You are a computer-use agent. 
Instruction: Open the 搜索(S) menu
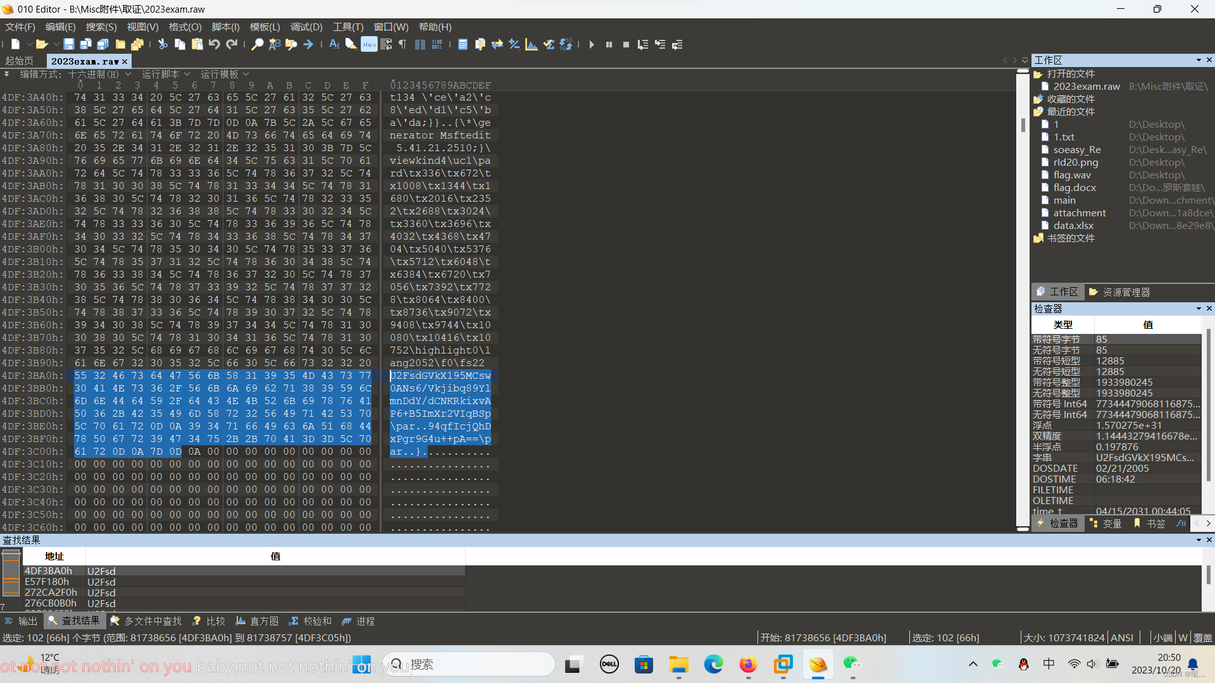pyautogui.click(x=101, y=27)
